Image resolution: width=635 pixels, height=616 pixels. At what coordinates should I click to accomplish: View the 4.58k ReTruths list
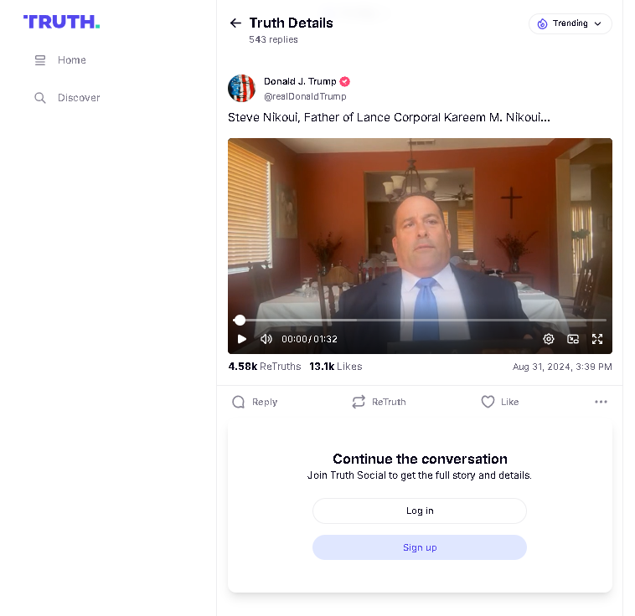click(265, 367)
